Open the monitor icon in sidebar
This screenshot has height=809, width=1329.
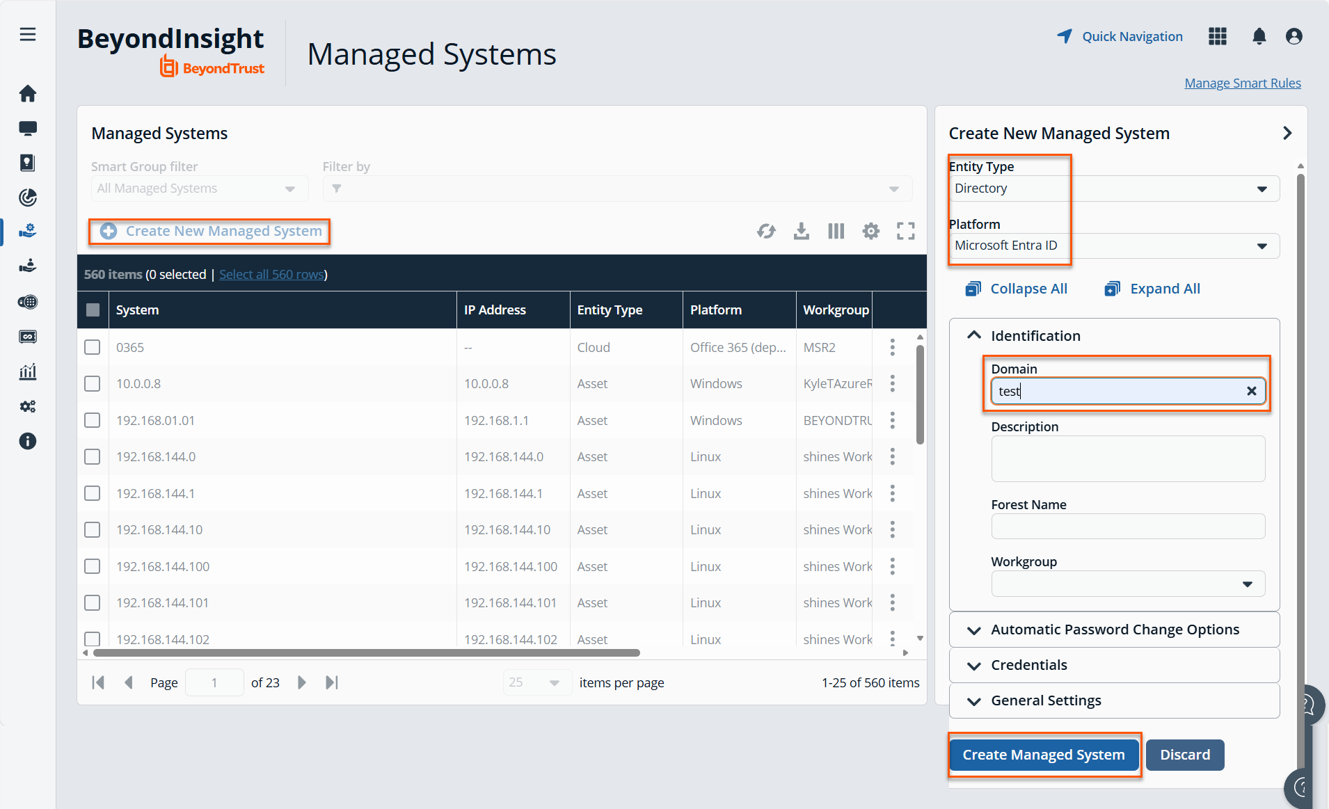point(28,128)
